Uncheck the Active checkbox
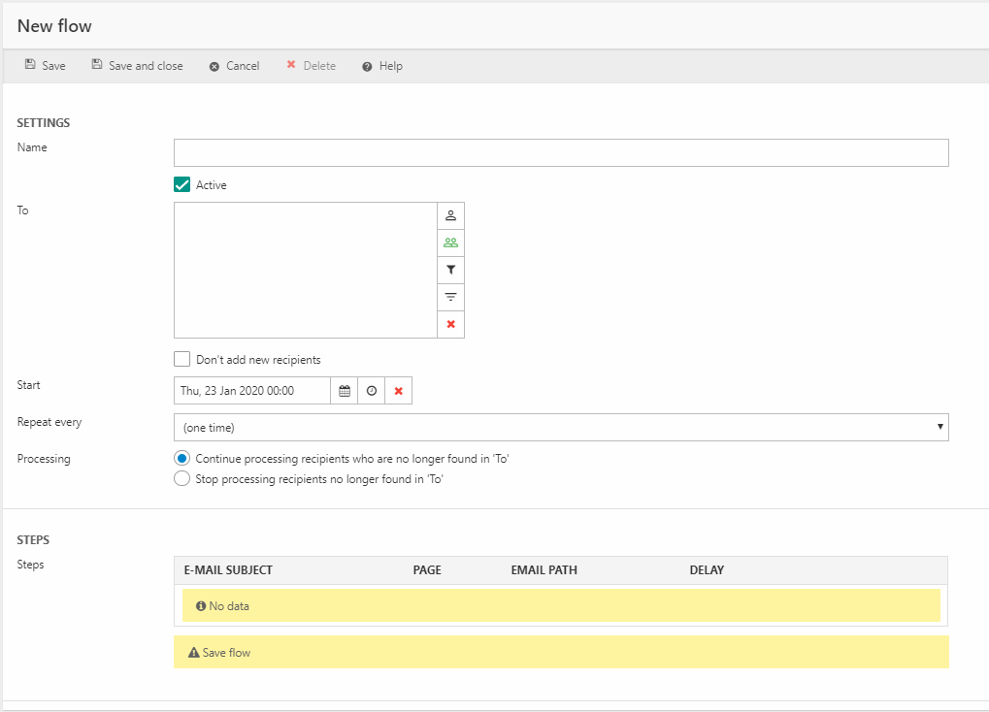 point(181,185)
